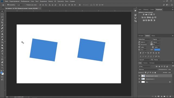The image size is (174, 98).
Task: Click the Play actions panel icon
Action: (x=135, y=11)
